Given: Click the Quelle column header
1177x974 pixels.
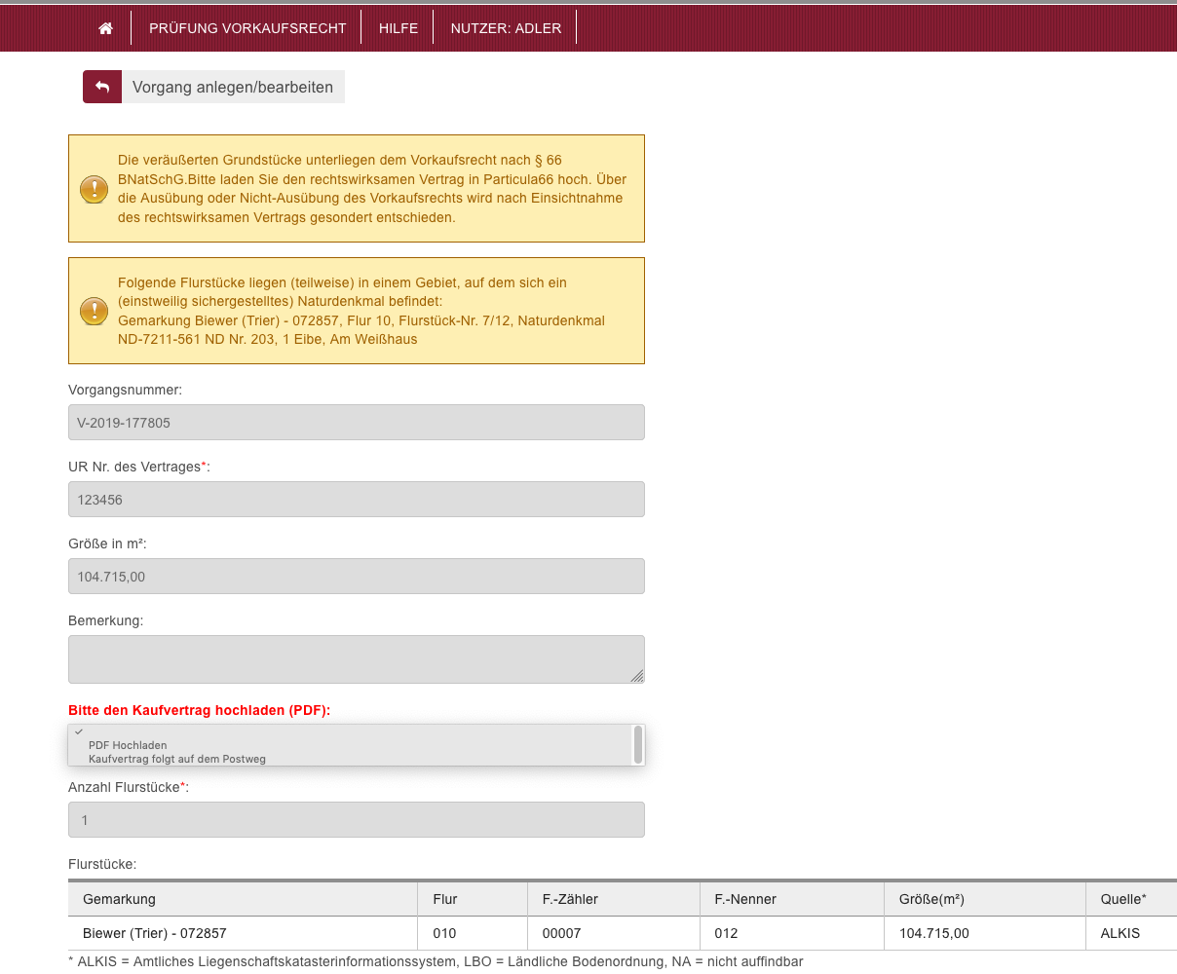Looking at the screenshot, I should tap(1122, 899).
